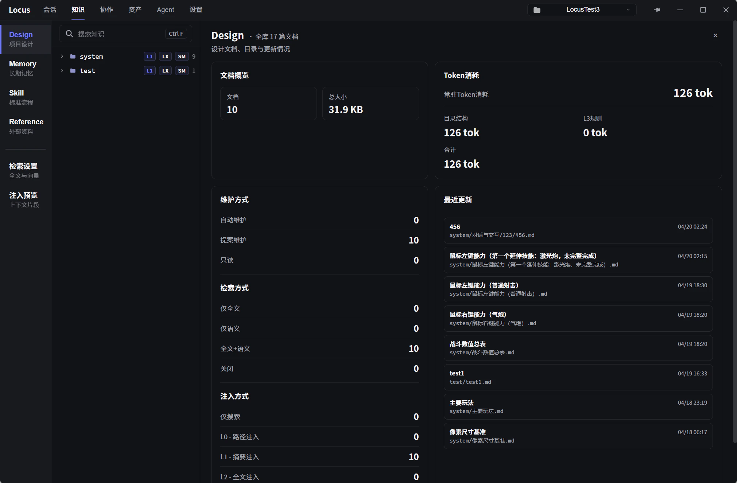The image size is (737, 483).
Task: Open the 检索设置 sidebar item
Action: (24, 170)
